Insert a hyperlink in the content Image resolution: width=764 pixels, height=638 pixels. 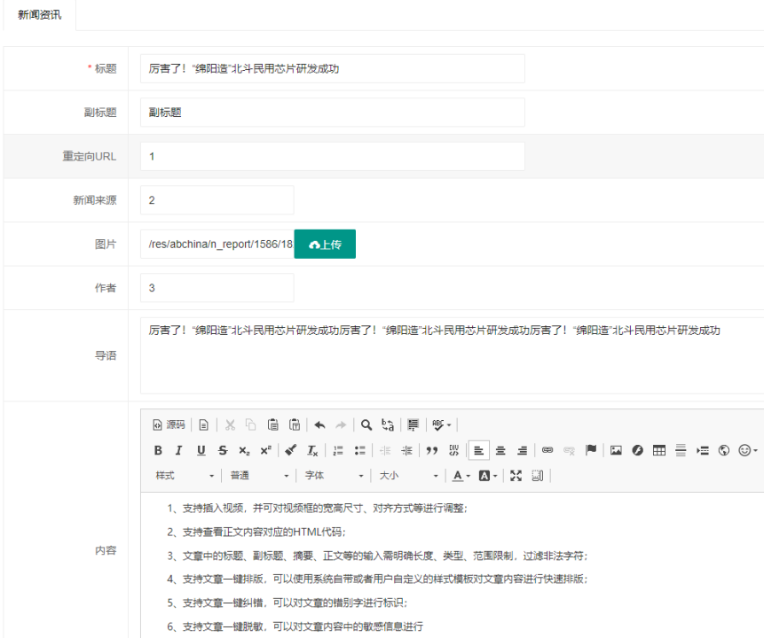point(547,450)
